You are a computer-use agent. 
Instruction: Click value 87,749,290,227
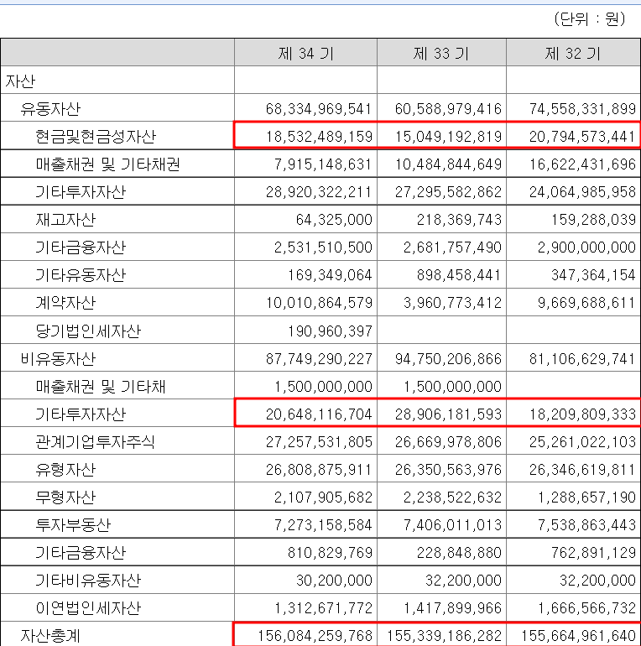click(x=319, y=359)
